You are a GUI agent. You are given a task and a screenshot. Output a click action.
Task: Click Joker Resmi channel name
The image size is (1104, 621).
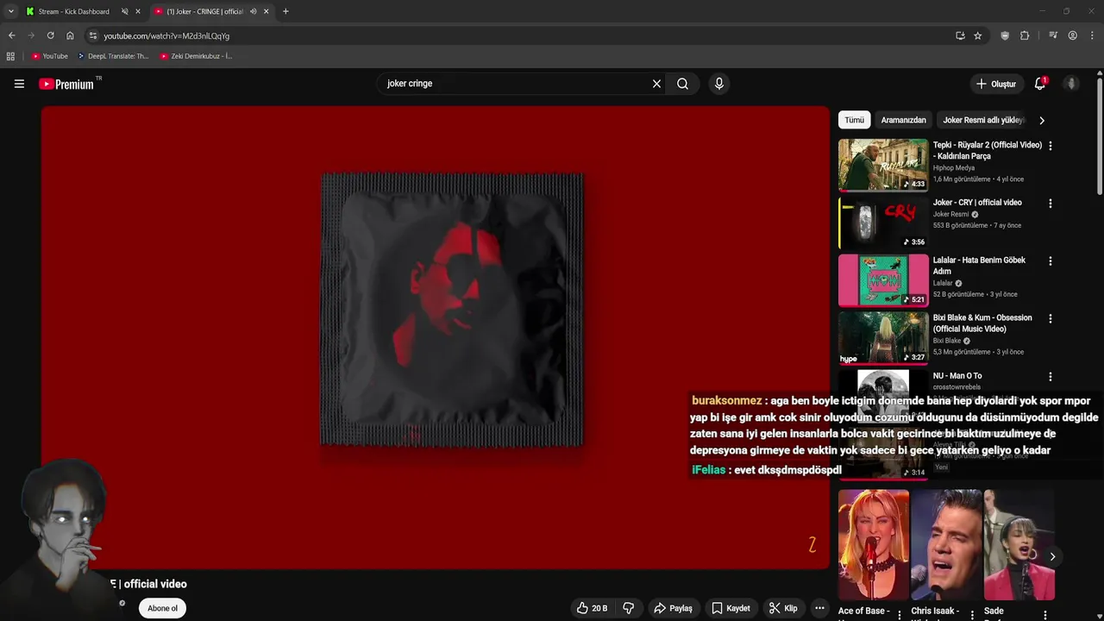coord(950,214)
